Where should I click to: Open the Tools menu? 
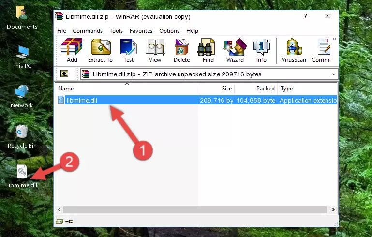[116, 31]
